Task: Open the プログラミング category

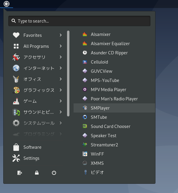Action: click(x=37, y=134)
